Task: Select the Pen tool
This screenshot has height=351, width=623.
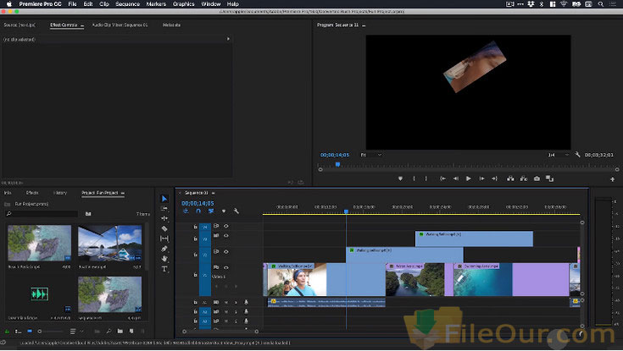Action: 164,249
